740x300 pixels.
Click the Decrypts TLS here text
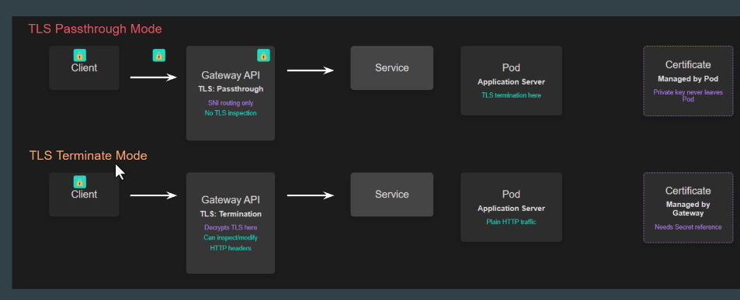click(x=231, y=227)
